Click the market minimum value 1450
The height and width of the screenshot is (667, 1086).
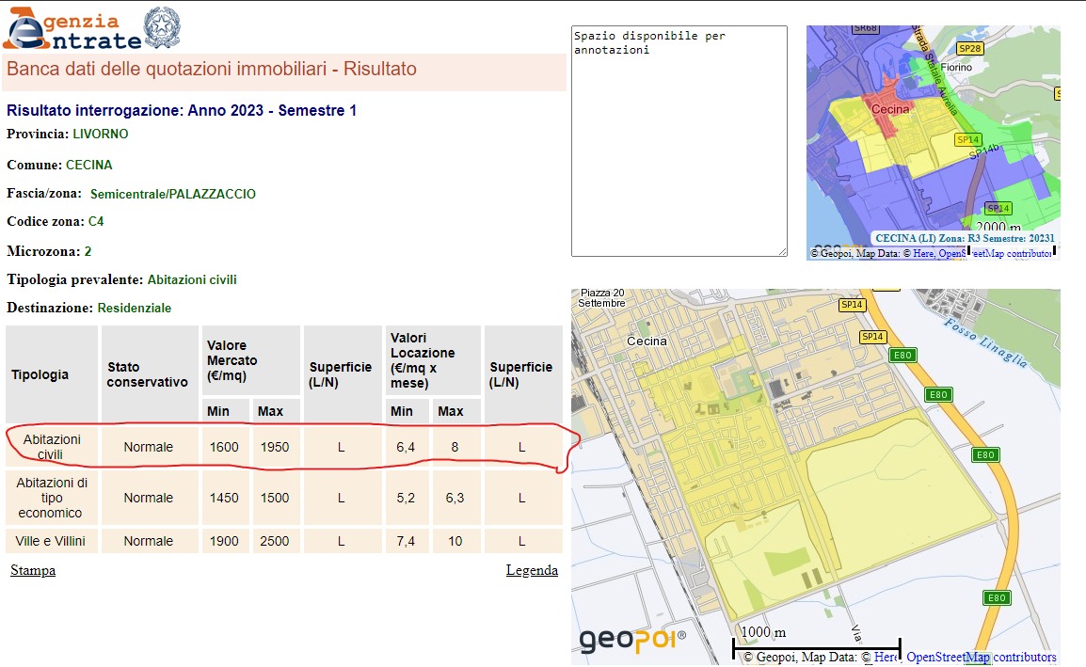224,498
